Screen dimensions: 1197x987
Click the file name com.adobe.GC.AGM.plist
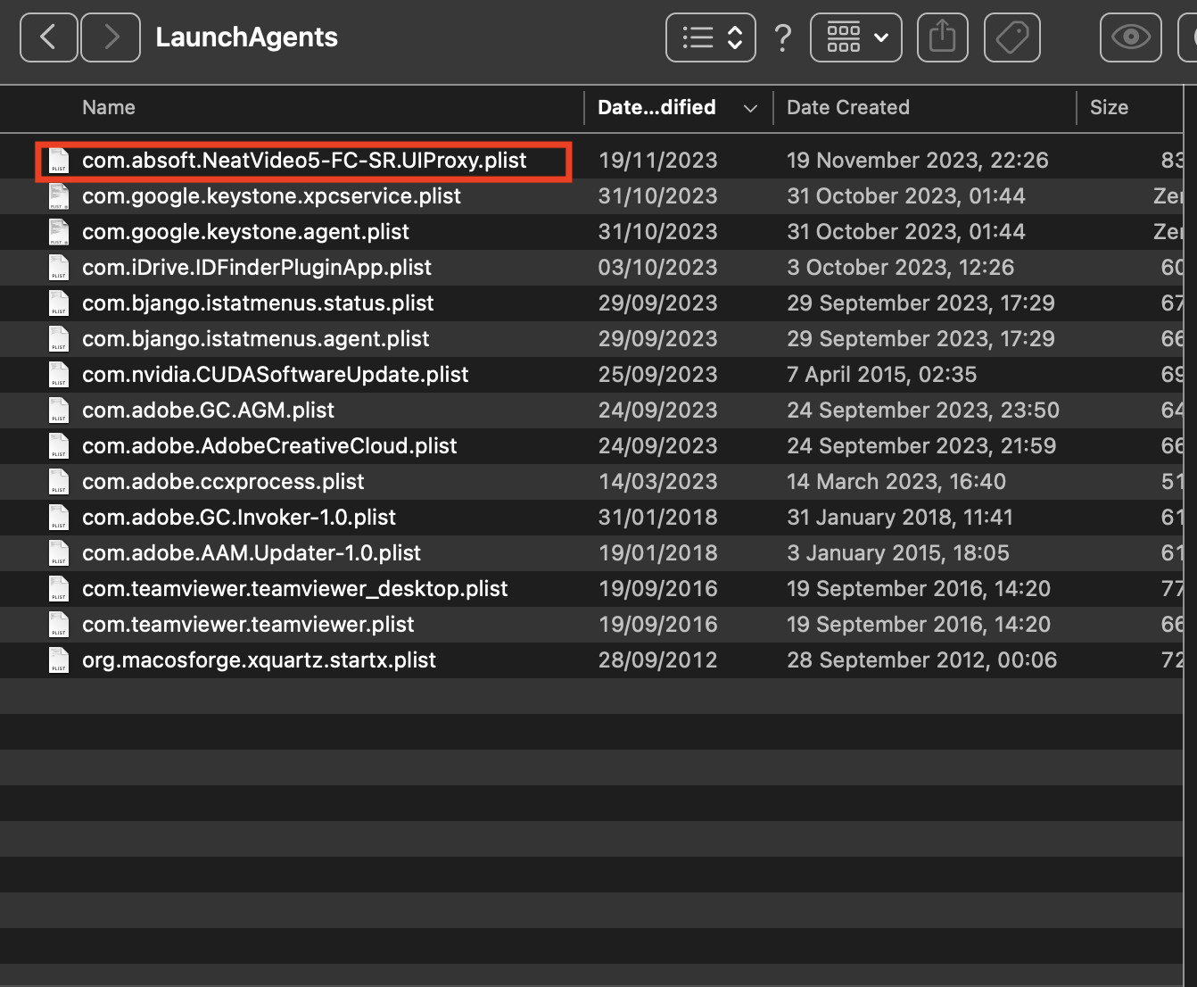[x=208, y=411]
